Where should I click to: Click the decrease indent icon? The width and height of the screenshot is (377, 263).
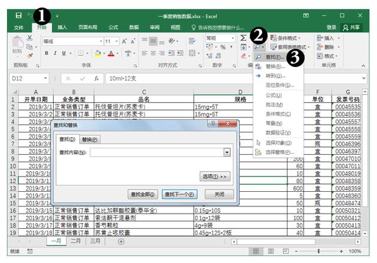[171, 53]
